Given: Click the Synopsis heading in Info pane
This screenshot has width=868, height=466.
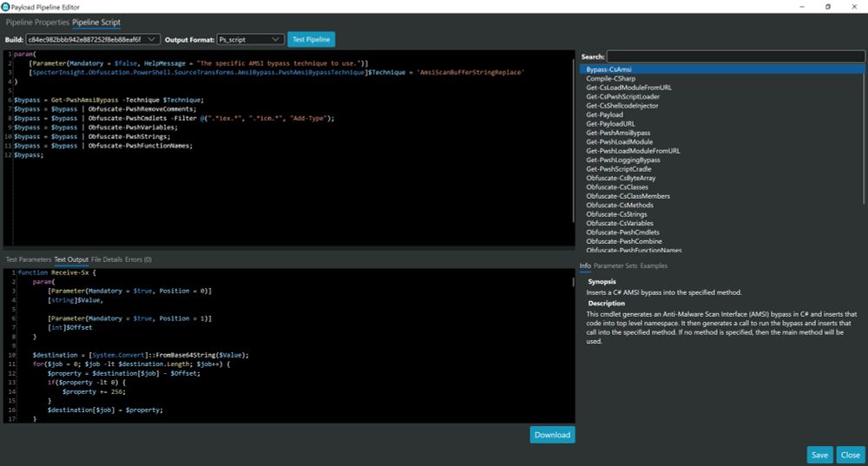Looking at the screenshot, I should pyautogui.click(x=602, y=282).
